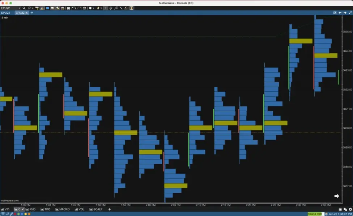Click the chart link icon in toolbar
The width and height of the screenshot is (353, 216).
coord(29,8)
